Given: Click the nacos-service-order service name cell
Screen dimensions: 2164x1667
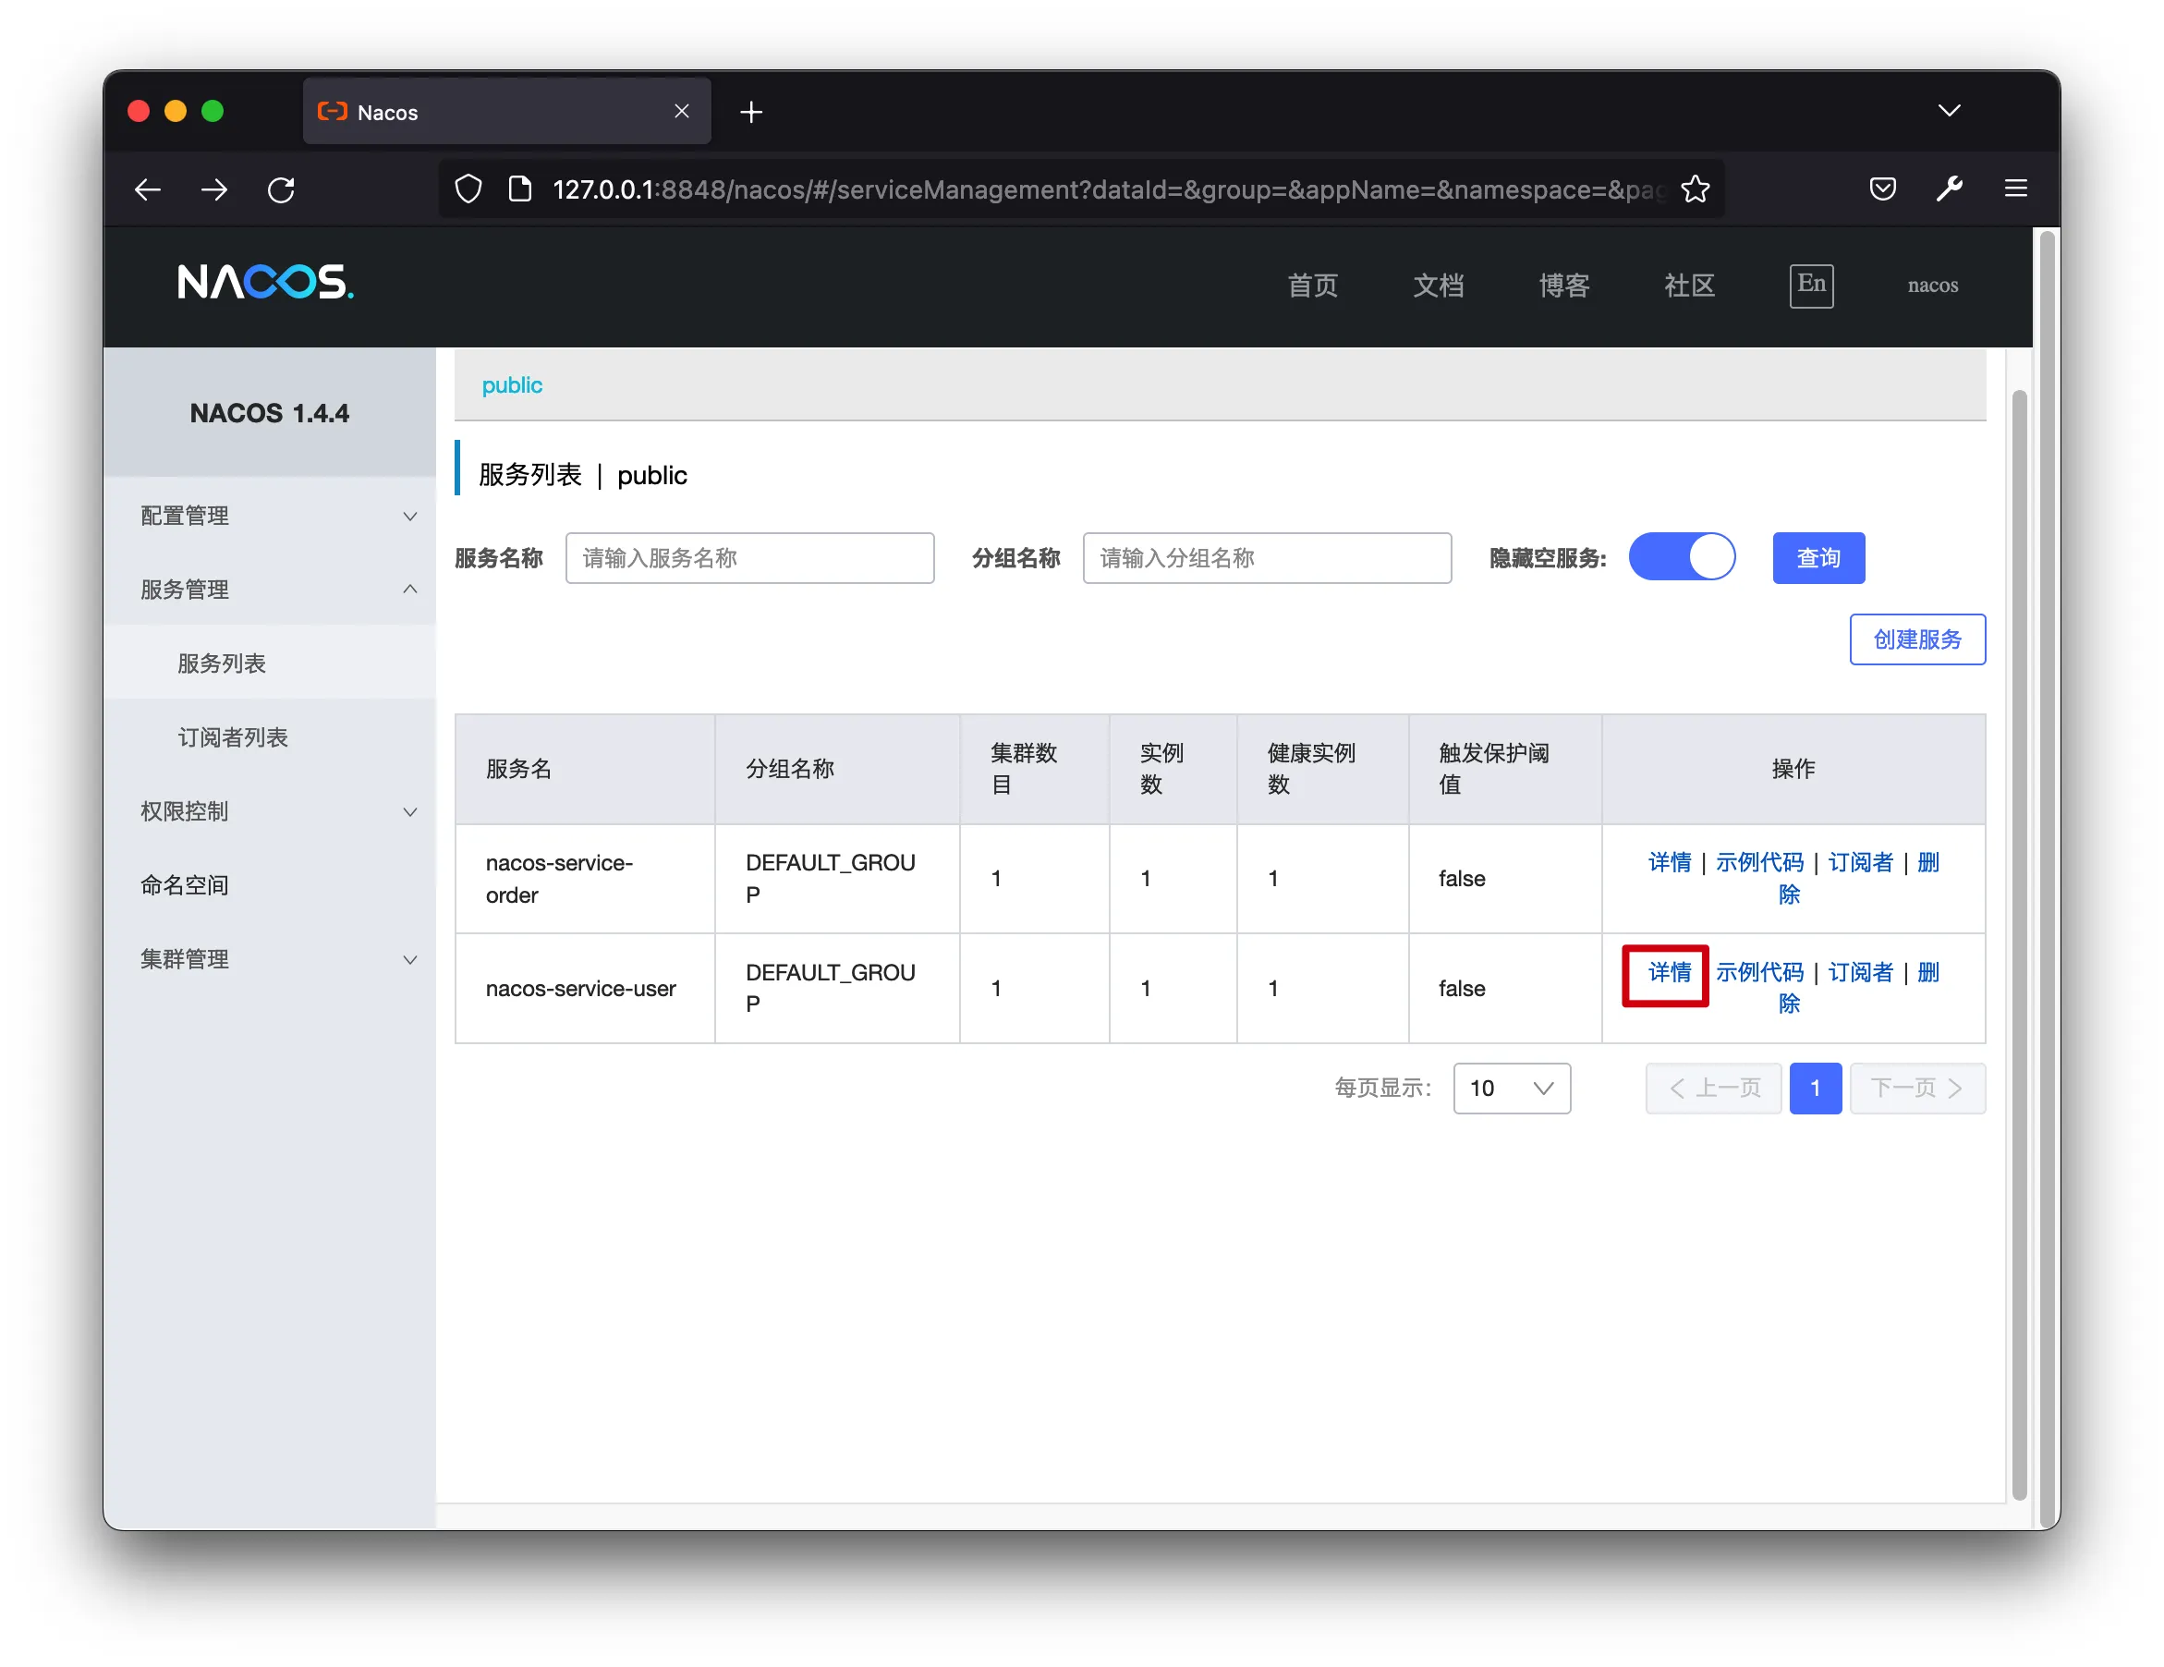Looking at the screenshot, I should [x=585, y=878].
